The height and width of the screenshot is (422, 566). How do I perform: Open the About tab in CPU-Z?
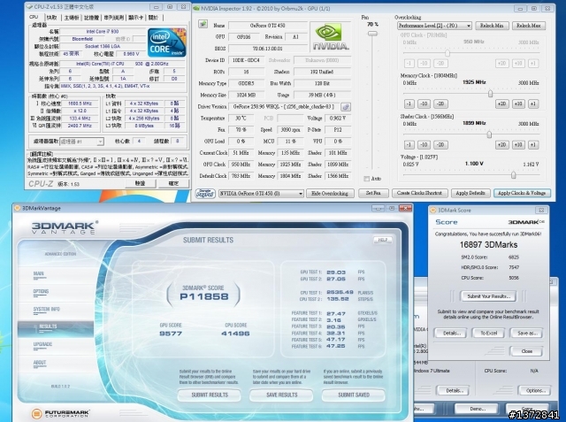153,18
